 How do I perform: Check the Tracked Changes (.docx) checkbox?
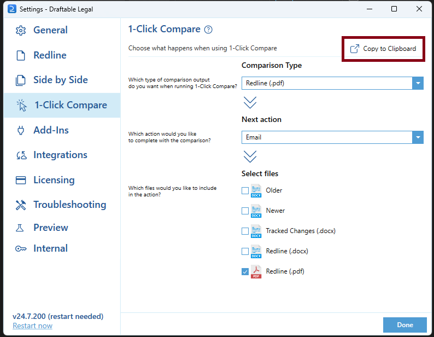pyautogui.click(x=245, y=231)
